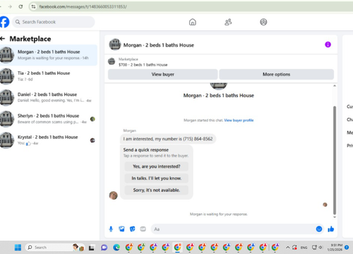The height and width of the screenshot is (254, 353).
Task: Go back with the Marketplace arrow
Action: coord(3,39)
